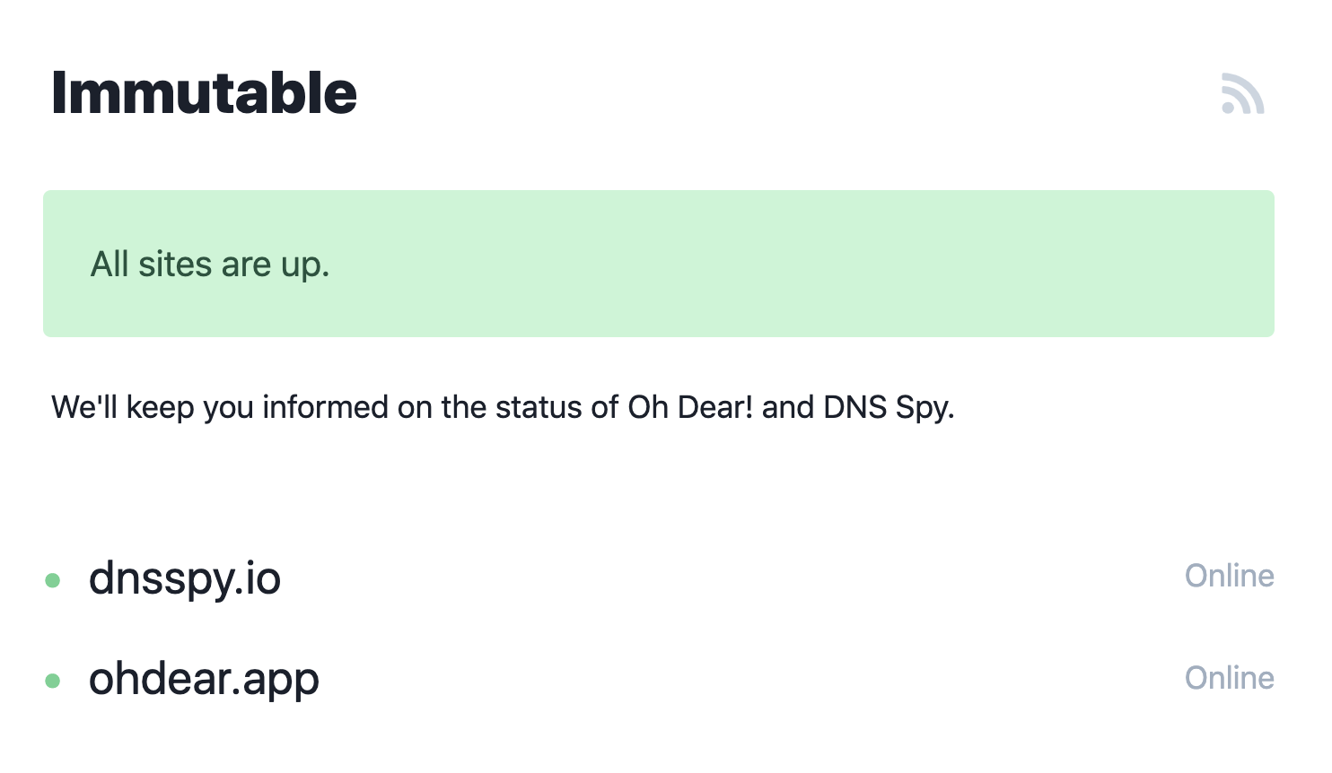Click the "All sites are up." message
The width and height of the screenshot is (1332, 773).
click(x=210, y=265)
